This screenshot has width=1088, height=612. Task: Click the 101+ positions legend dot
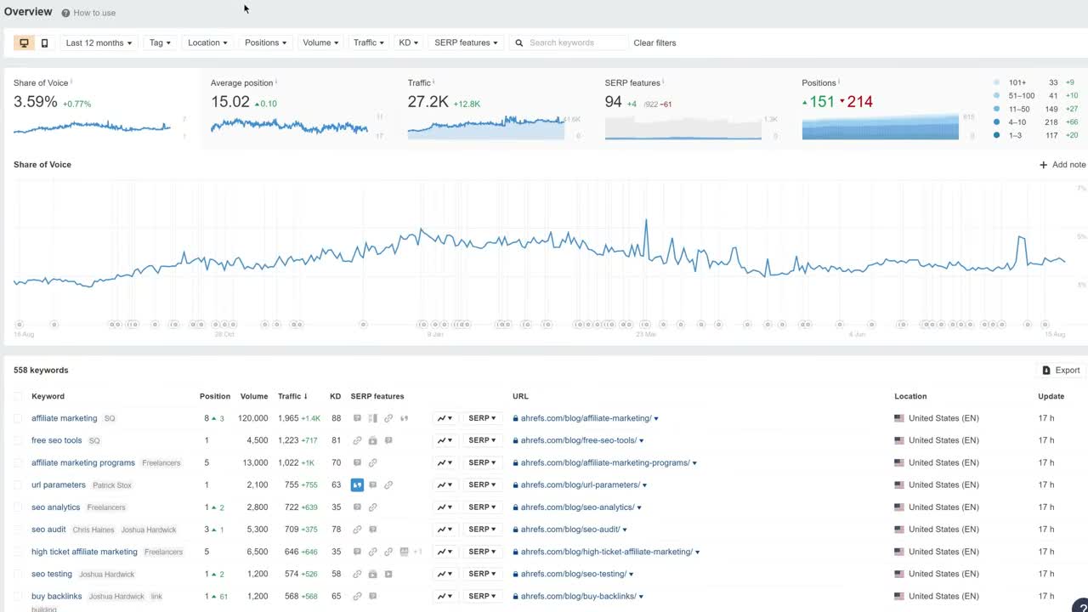point(996,82)
